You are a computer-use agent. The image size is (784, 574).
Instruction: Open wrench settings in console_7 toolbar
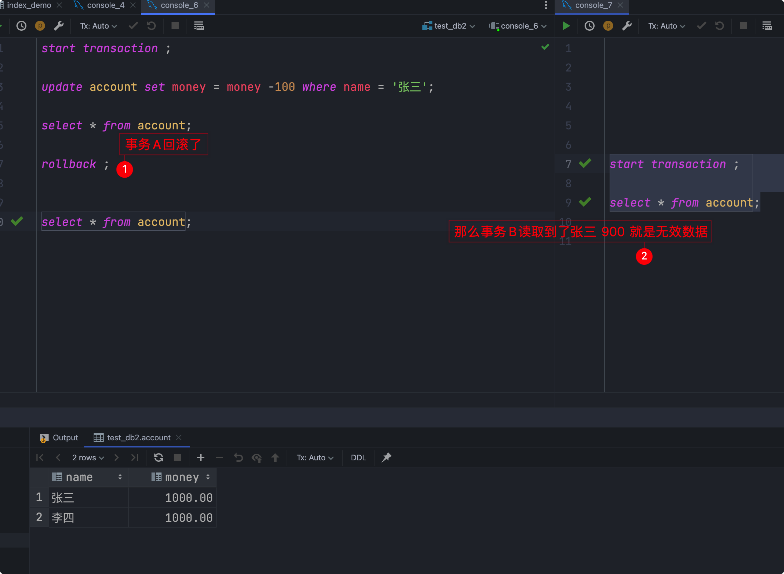pos(627,26)
